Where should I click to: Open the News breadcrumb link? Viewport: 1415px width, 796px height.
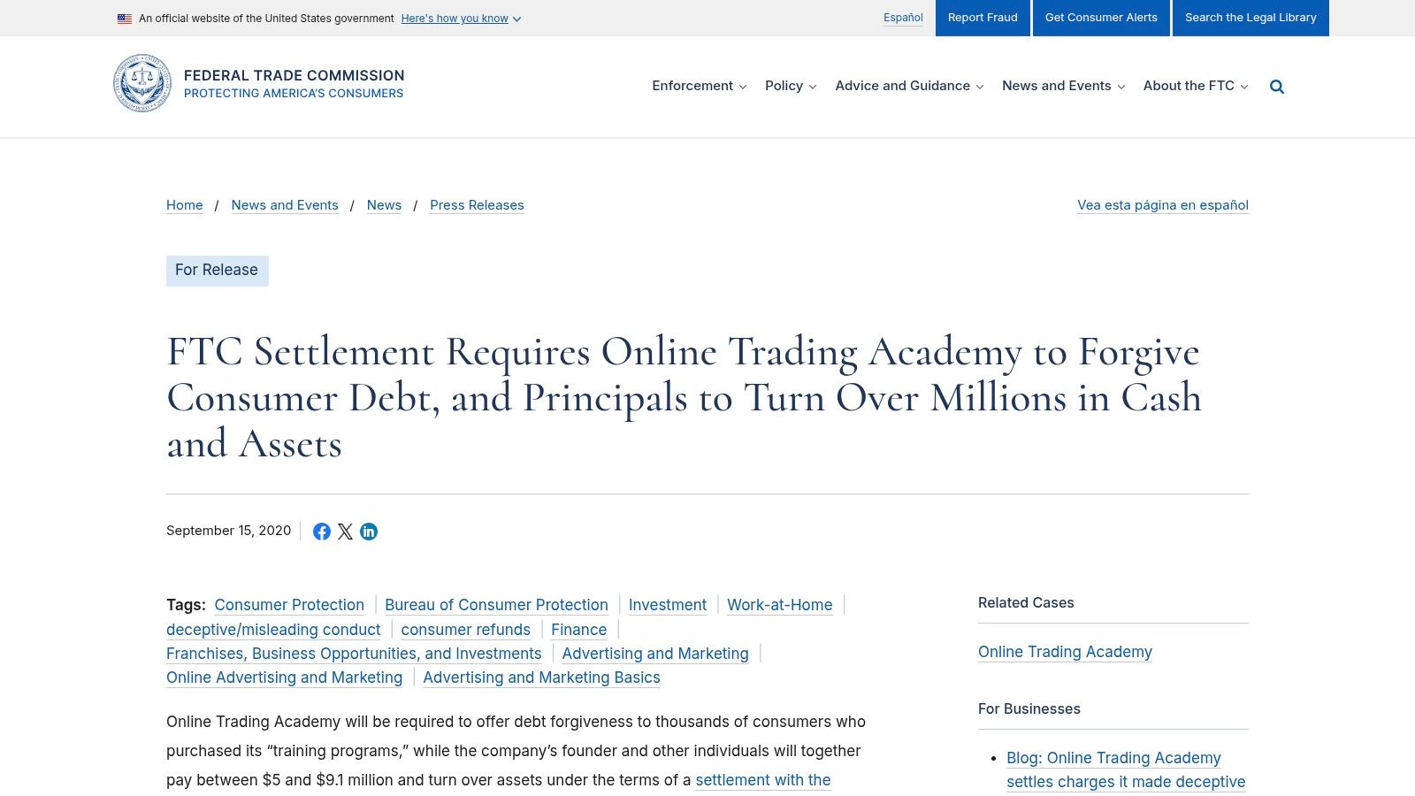[384, 205]
